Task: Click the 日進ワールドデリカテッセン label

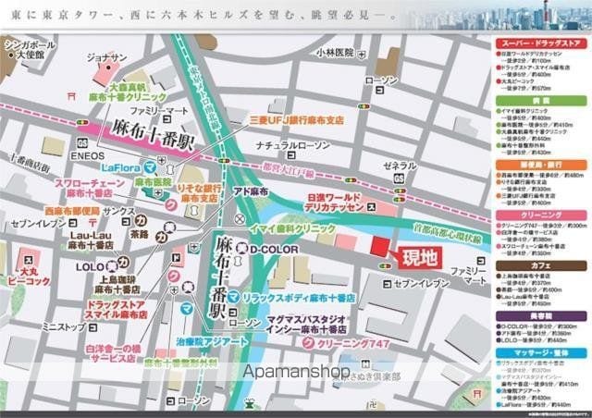Action: (334, 202)
